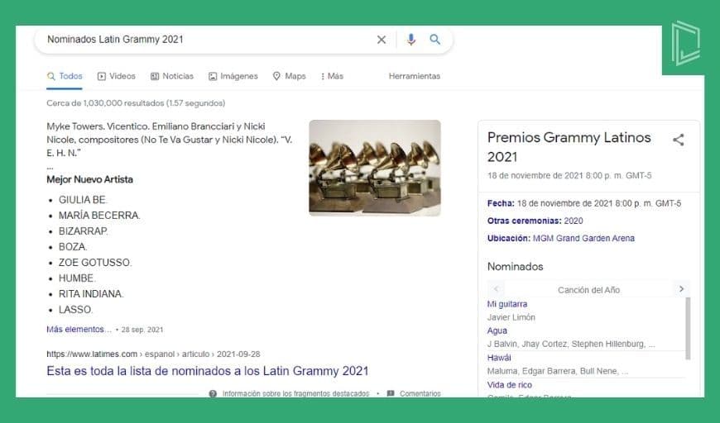Click the Comentarios feedback flag icon
Viewport: 720px width, 423px height.
pyautogui.click(x=391, y=393)
